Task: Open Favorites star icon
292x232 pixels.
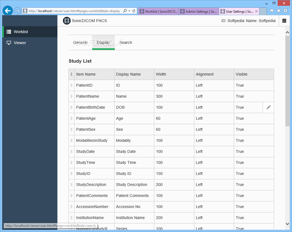Action: point(278,10)
